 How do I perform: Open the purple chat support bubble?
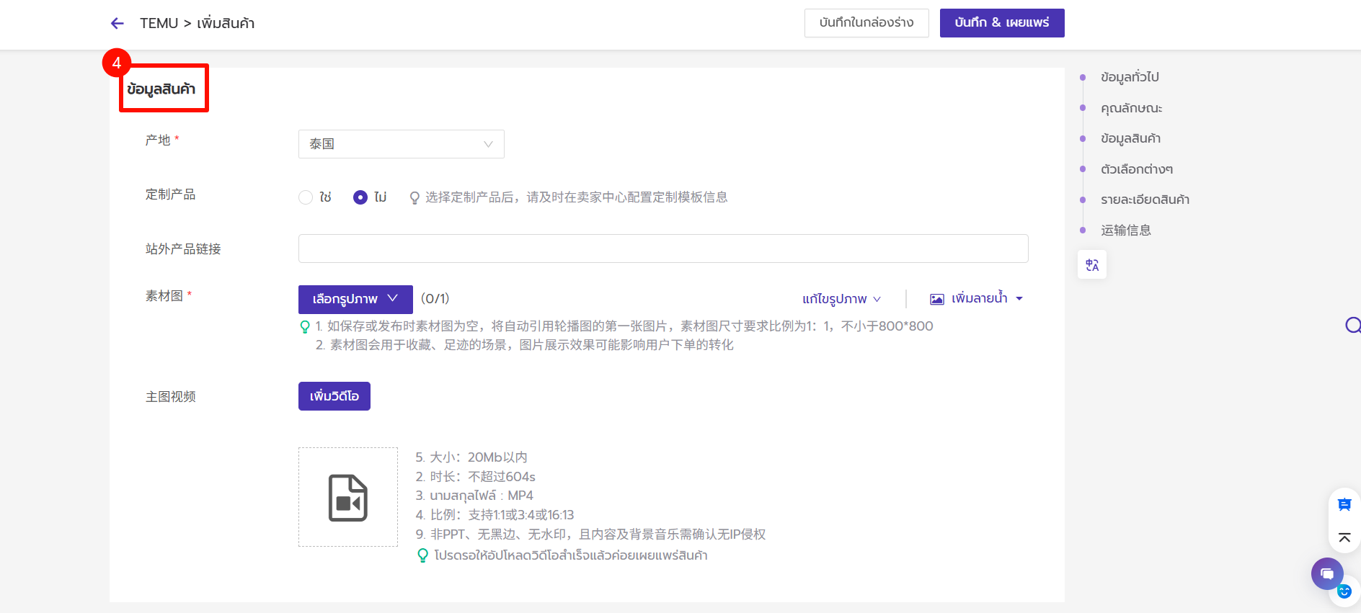click(x=1327, y=574)
